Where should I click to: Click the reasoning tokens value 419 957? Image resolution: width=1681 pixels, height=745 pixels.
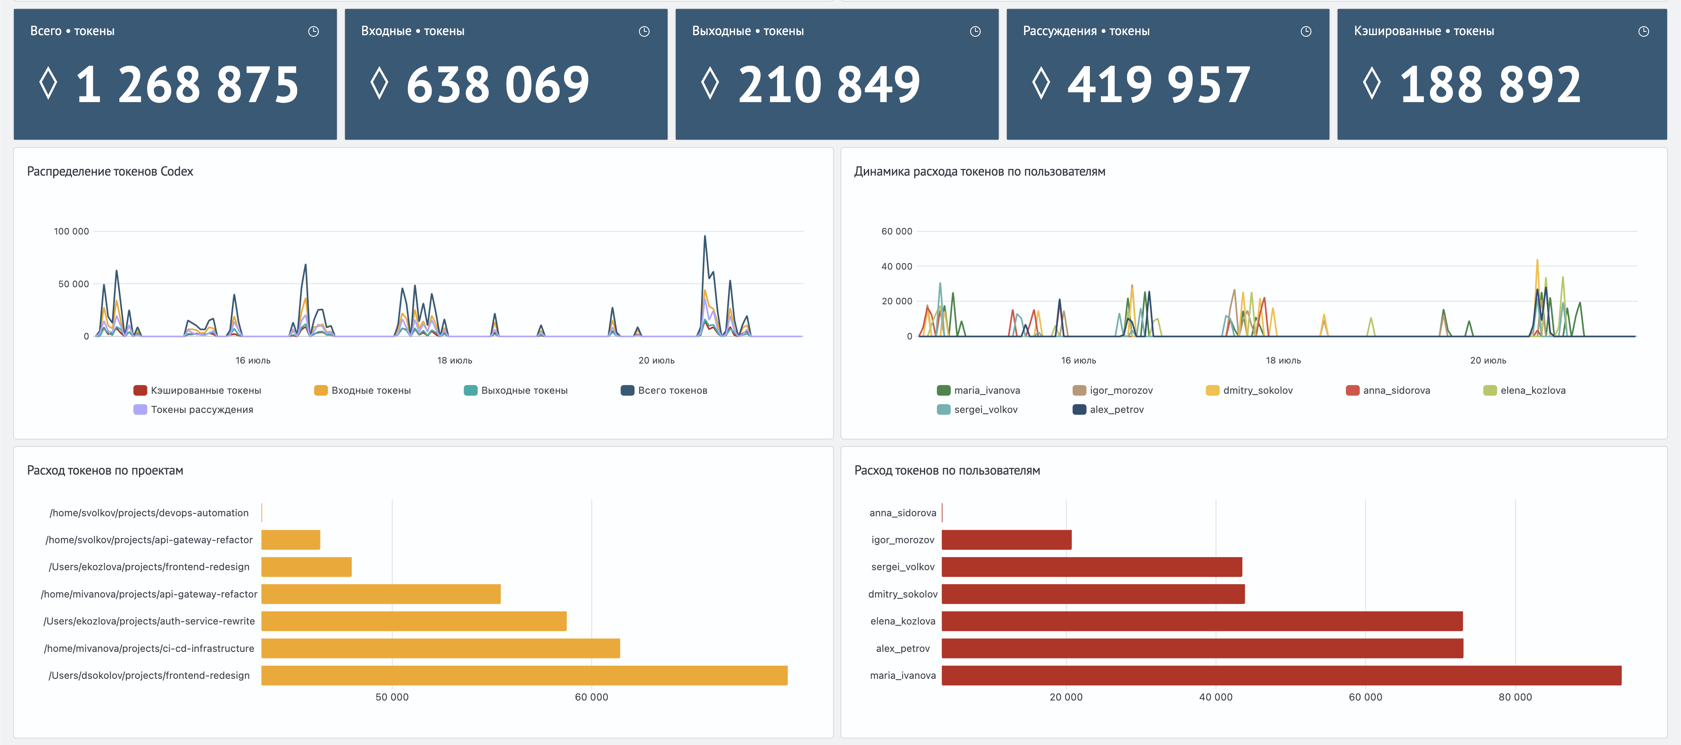pos(1160,85)
